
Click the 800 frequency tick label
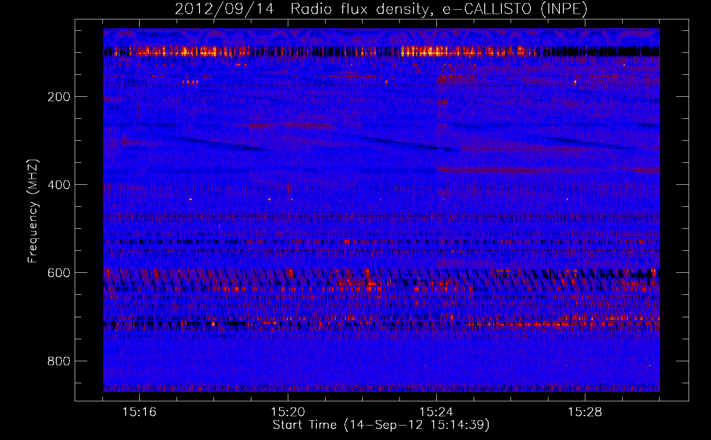click(59, 361)
